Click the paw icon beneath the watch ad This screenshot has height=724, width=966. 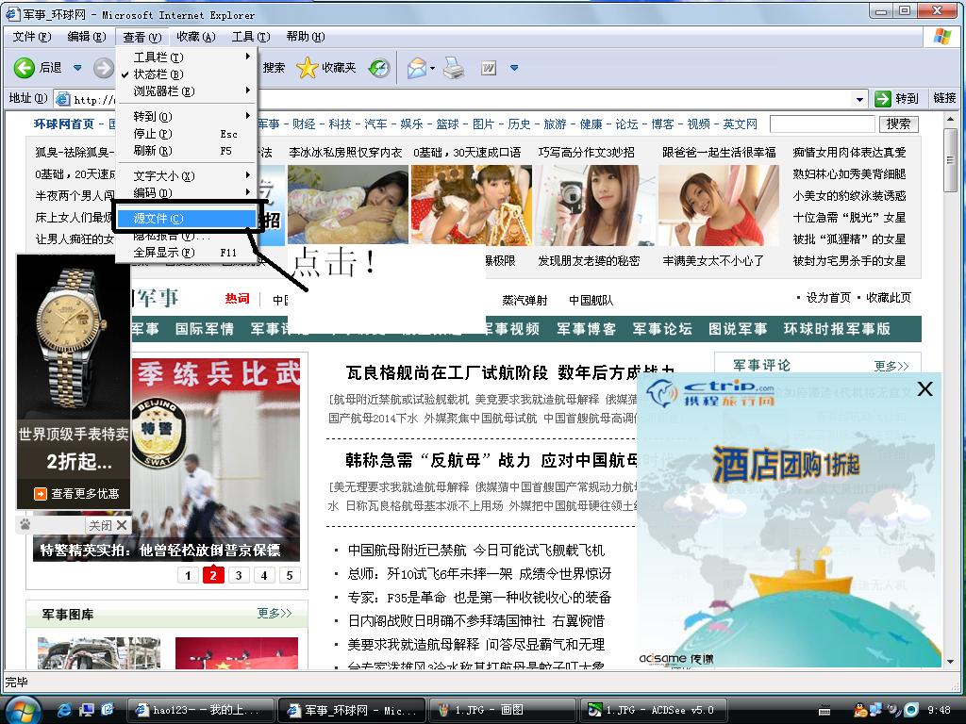25,525
